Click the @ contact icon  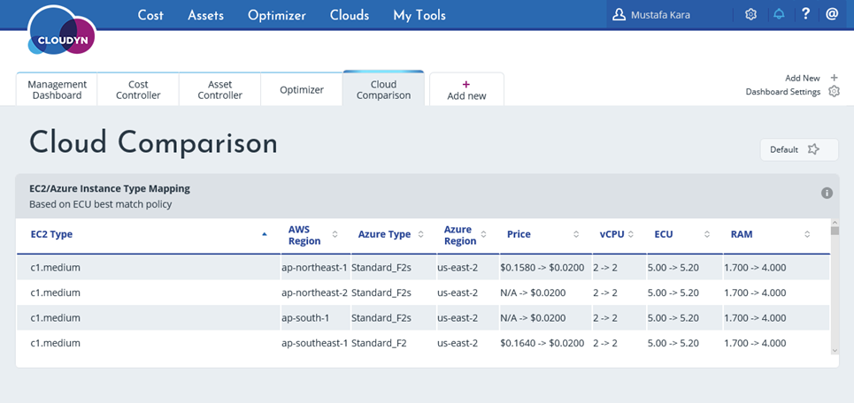tap(832, 15)
